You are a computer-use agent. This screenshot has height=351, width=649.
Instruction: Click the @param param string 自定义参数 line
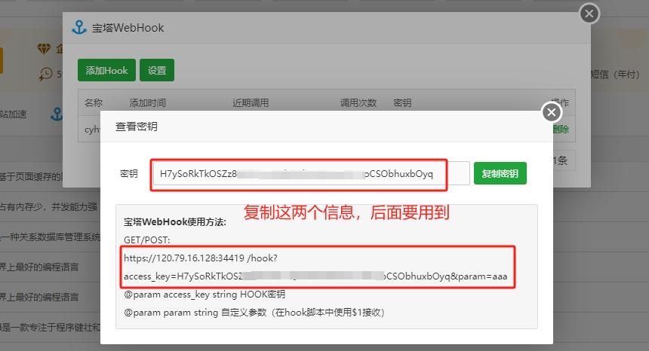[x=254, y=313]
